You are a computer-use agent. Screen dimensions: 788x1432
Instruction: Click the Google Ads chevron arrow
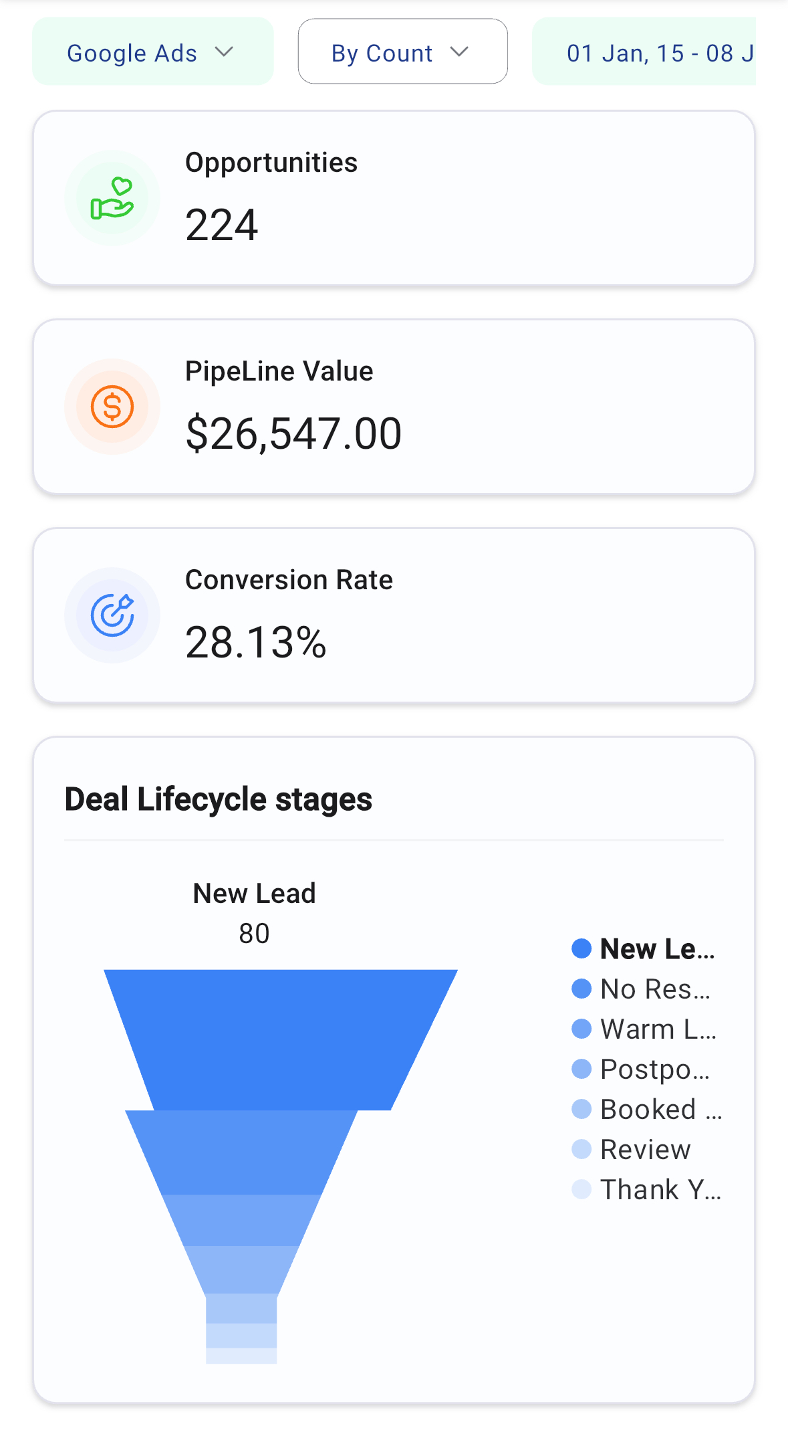(x=224, y=52)
